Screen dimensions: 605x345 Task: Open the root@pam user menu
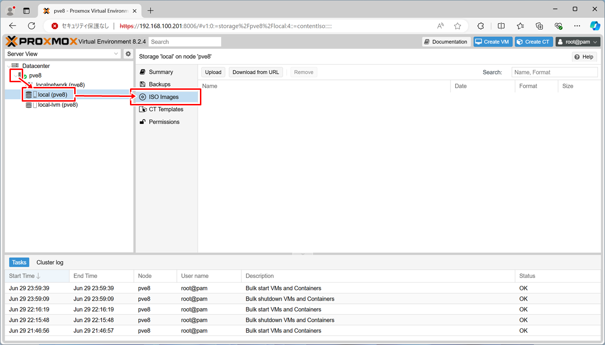pyautogui.click(x=578, y=42)
